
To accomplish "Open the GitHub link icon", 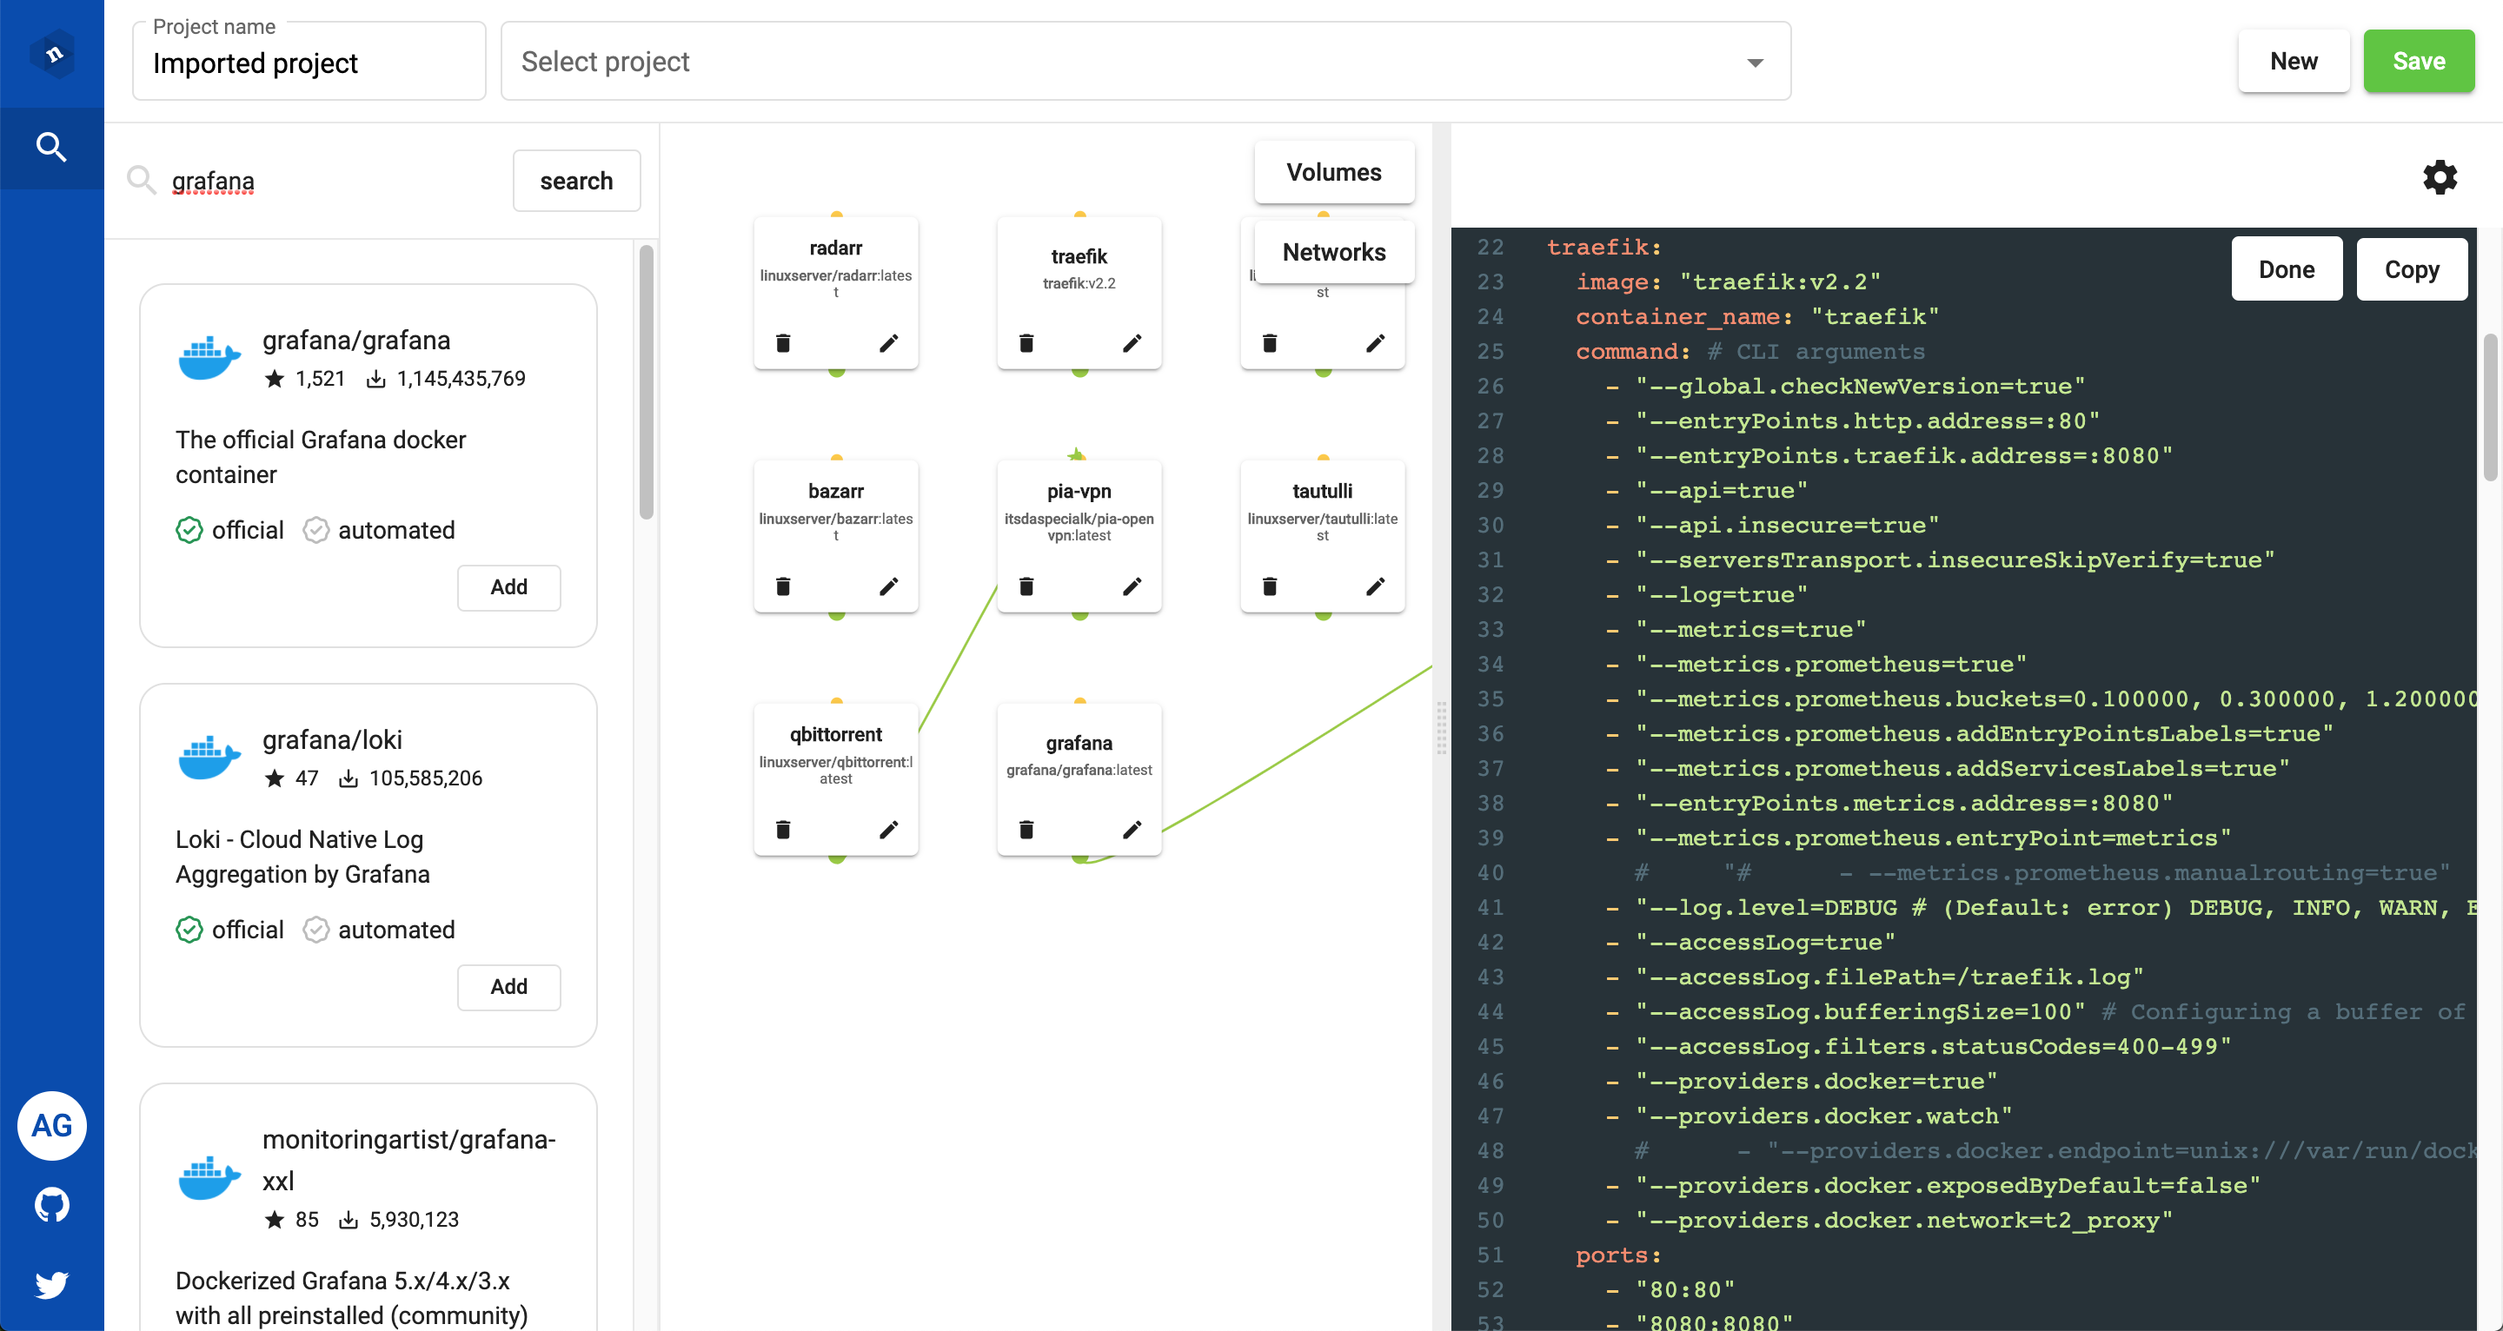I will point(51,1205).
